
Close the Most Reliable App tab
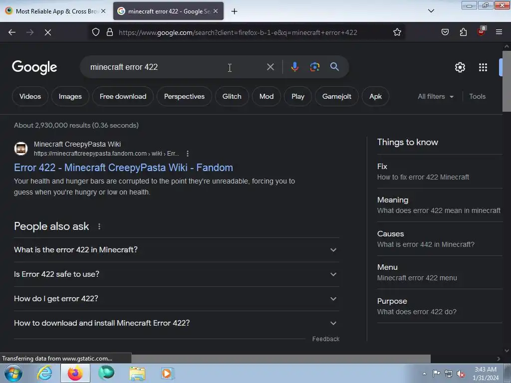tap(103, 11)
